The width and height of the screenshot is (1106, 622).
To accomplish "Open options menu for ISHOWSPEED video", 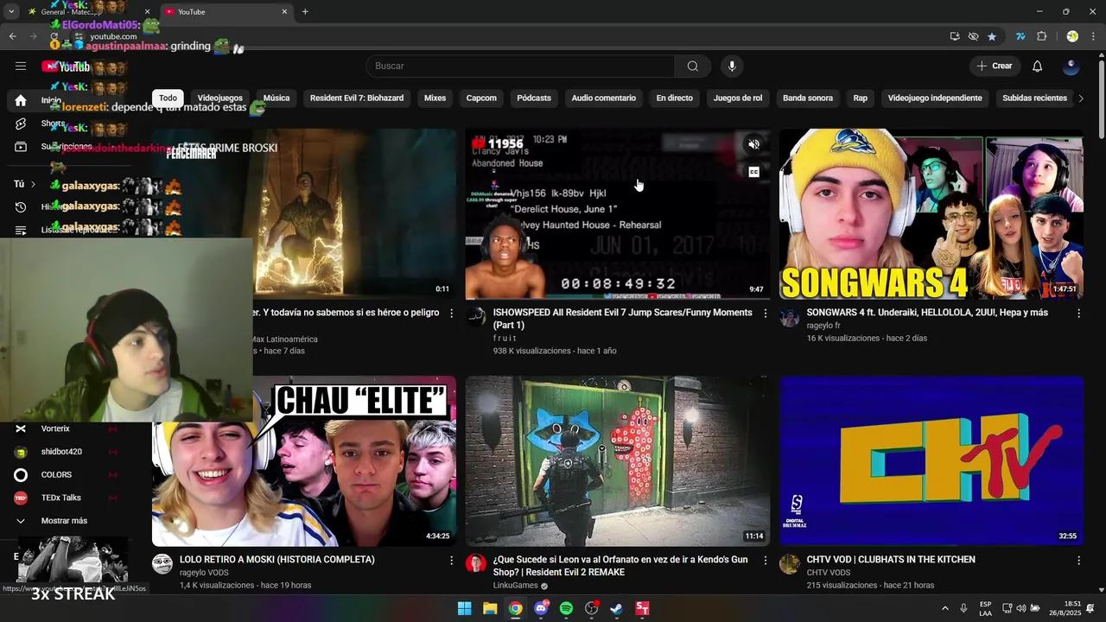I will pos(765,314).
